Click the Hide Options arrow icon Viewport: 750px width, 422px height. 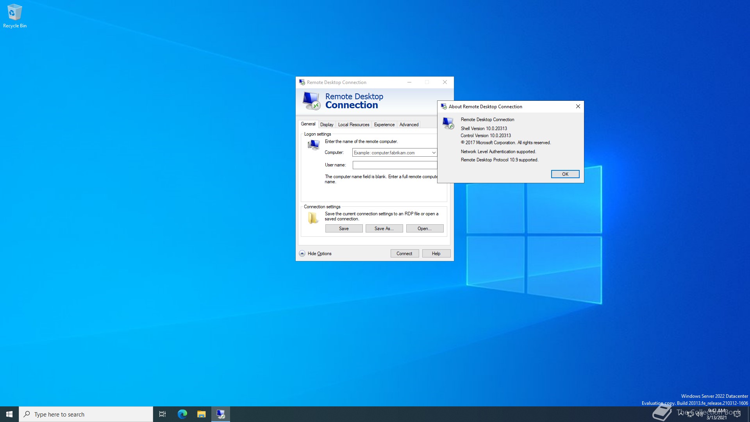coord(302,254)
